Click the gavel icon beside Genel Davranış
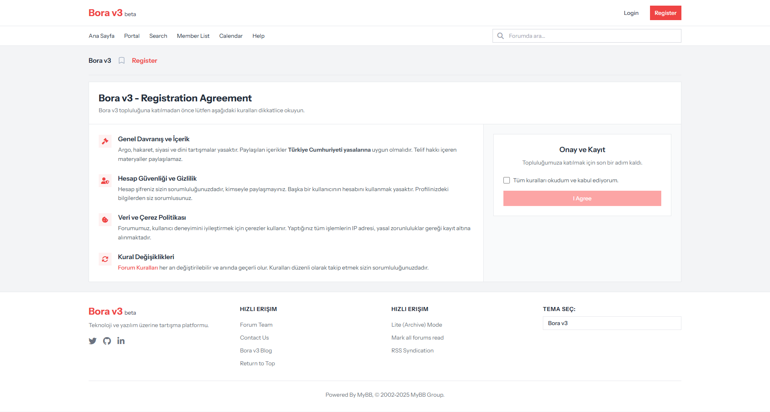Image resolution: width=770 pixels, height=412 pixels. click(x=105, y=141)
